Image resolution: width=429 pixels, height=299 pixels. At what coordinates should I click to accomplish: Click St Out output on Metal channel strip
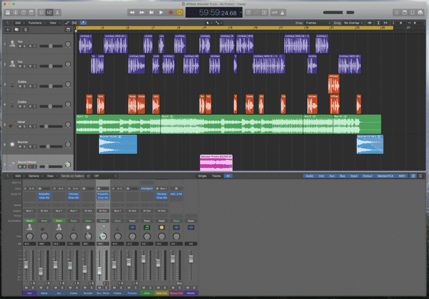click(44, 211)
